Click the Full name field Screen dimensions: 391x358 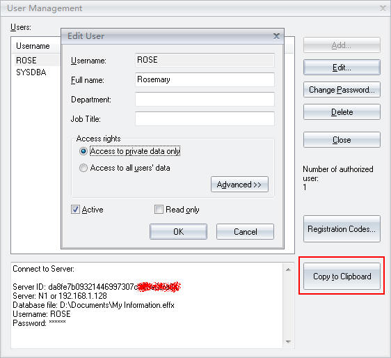click(205, 79)
